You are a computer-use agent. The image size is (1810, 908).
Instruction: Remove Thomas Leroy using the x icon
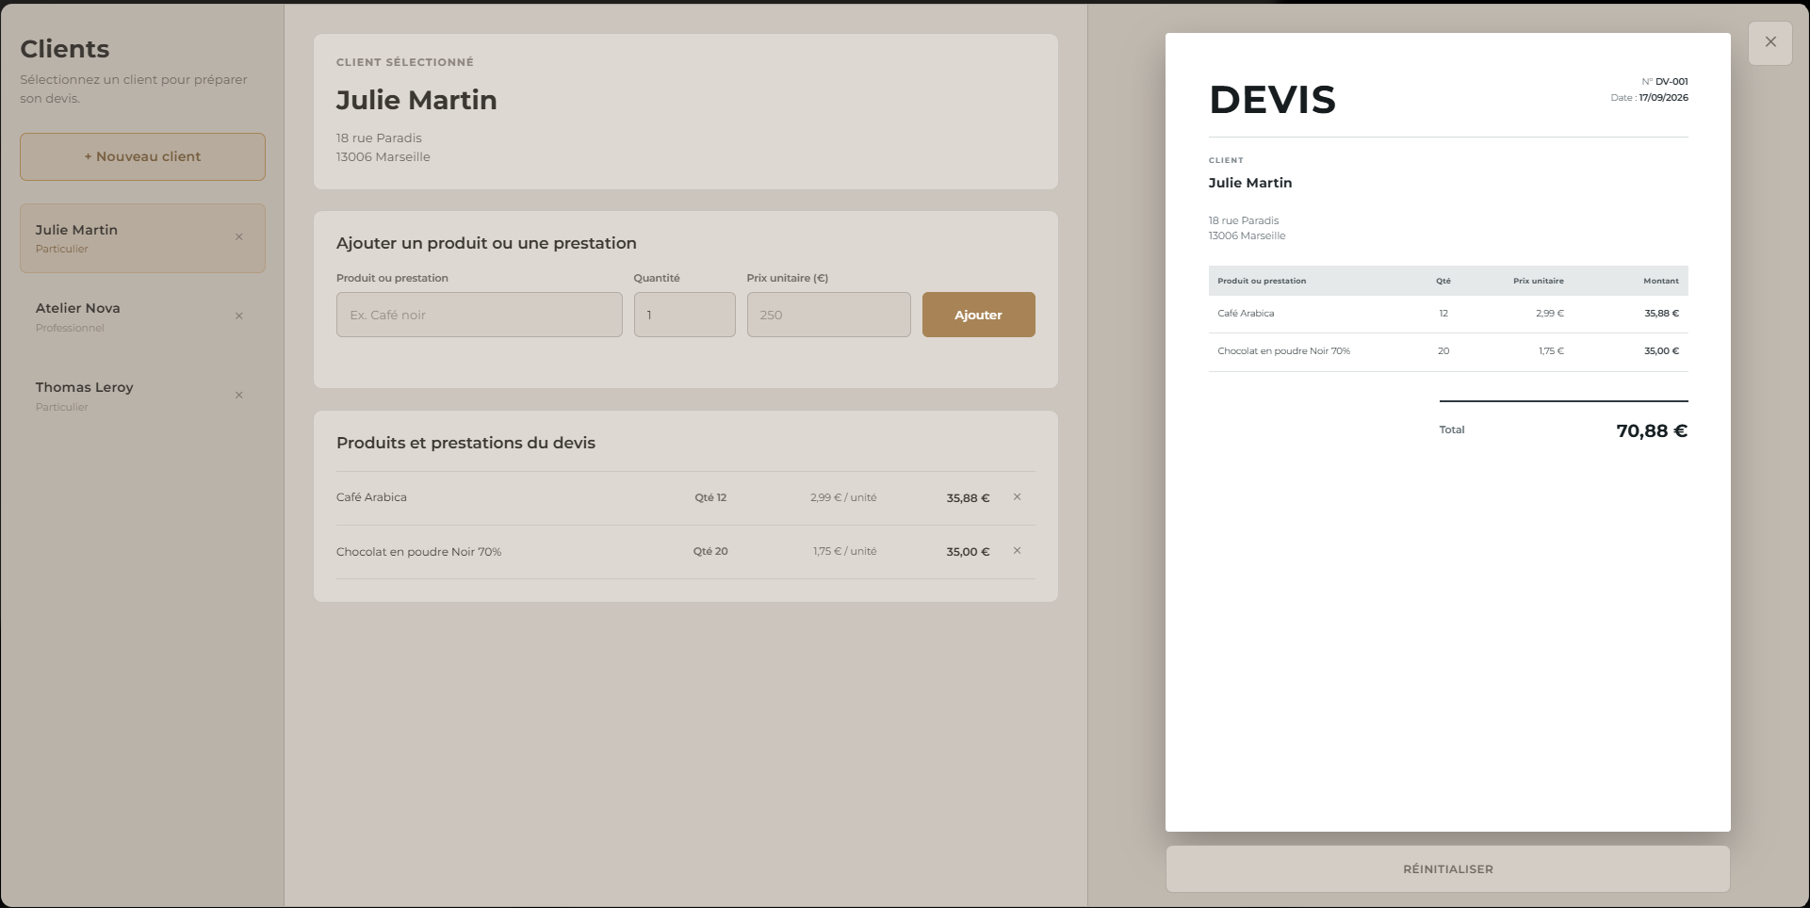(x=239, y=396)
